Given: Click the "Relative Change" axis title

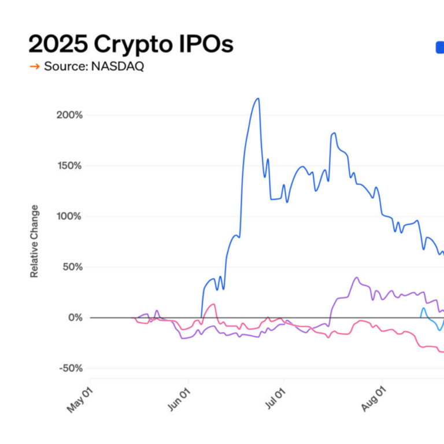Looking at the screenshot, I should pyautogui.click(x=35, y=241).
